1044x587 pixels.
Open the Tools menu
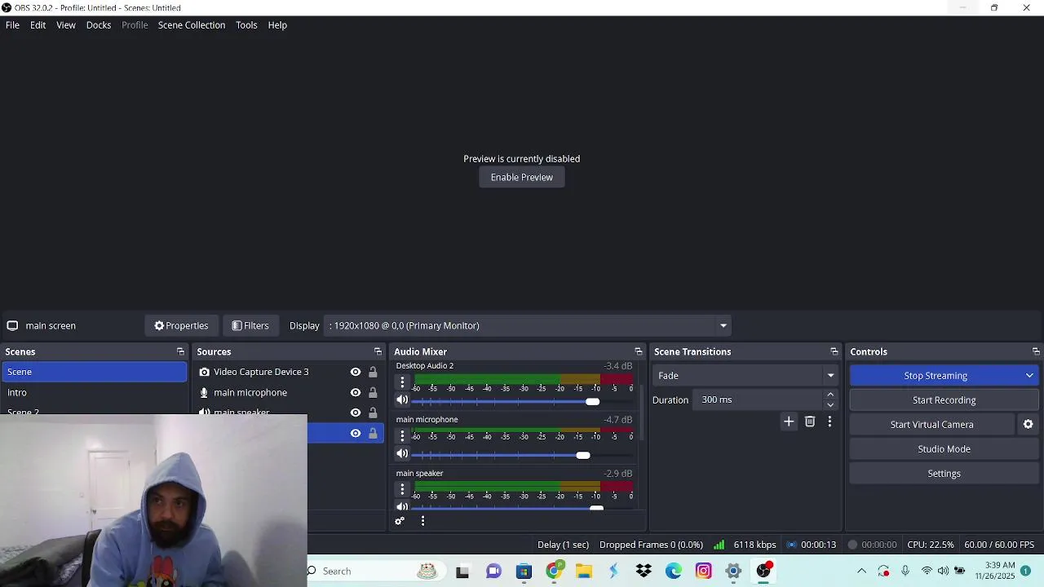(x=246, y=25)
